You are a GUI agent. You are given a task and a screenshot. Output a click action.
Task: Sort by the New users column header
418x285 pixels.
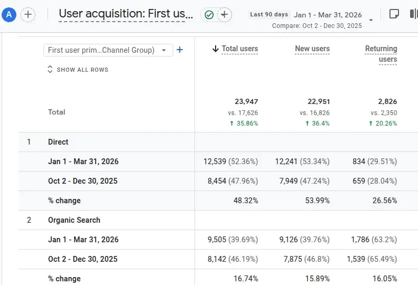pos(312,49)
